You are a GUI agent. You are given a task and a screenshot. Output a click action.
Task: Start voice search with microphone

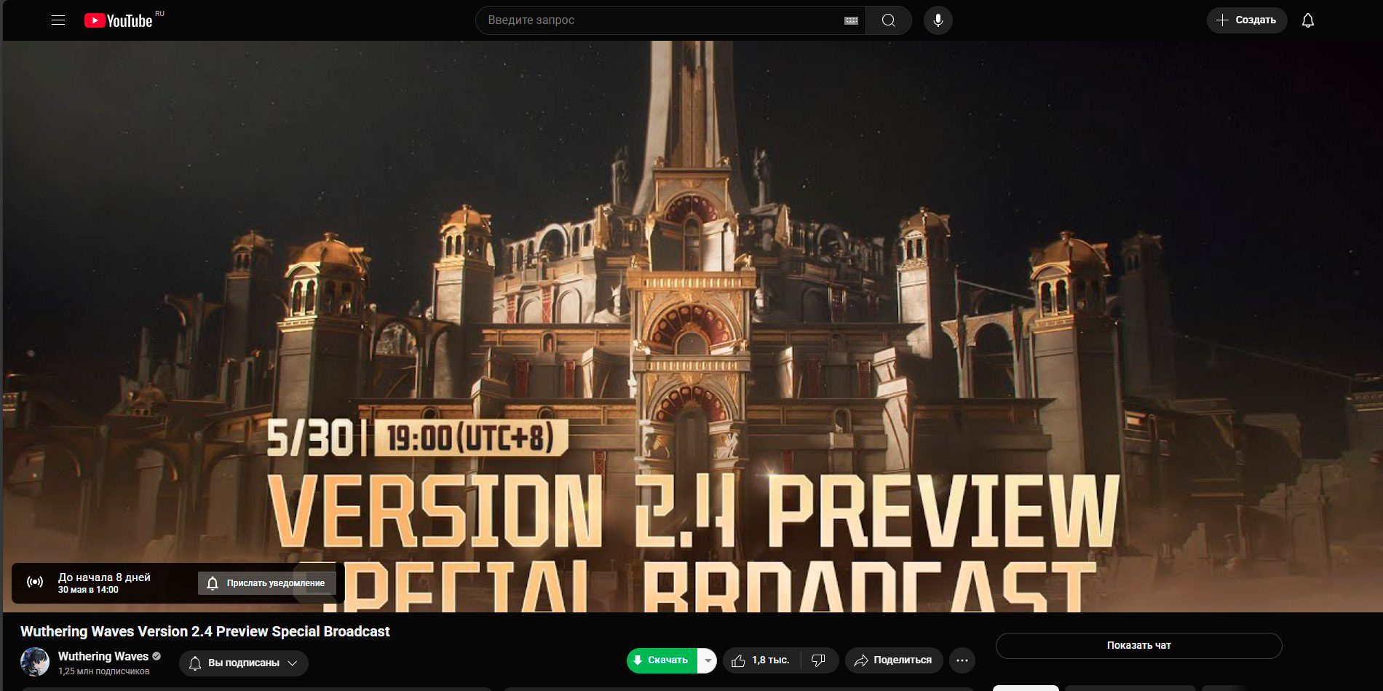(x=938, y=20)
